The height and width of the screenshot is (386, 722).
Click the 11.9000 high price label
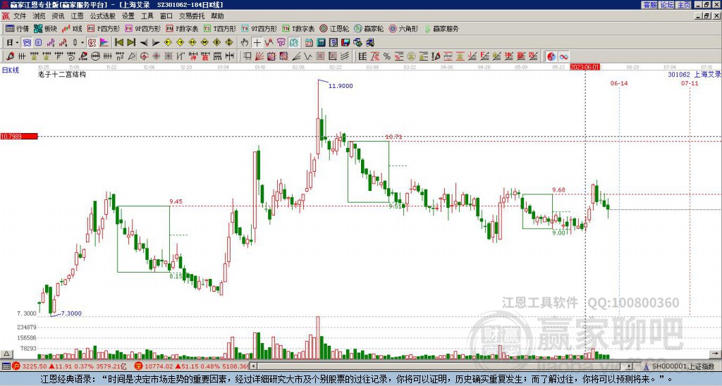341,86
